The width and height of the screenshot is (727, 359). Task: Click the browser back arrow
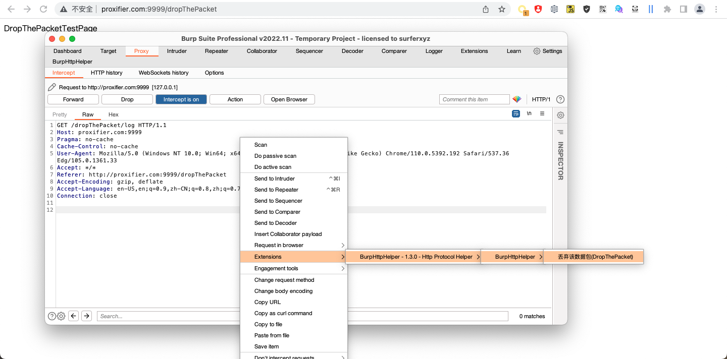(11, 9)
